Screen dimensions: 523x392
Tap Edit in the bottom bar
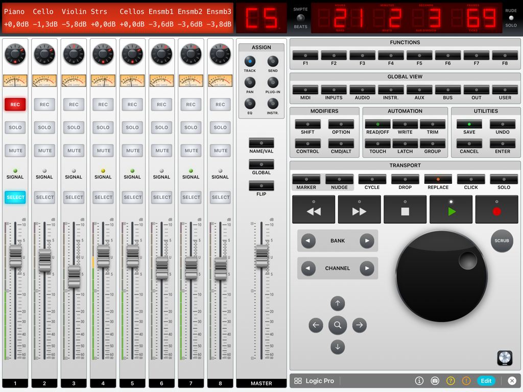(x=486, y=381)
